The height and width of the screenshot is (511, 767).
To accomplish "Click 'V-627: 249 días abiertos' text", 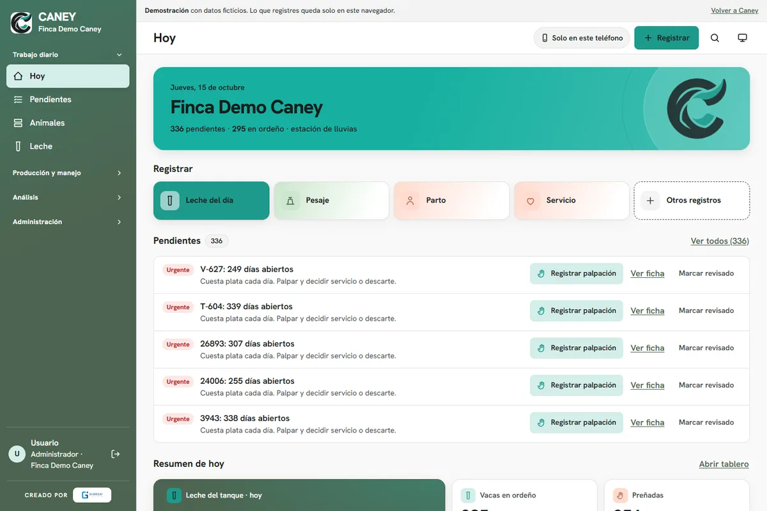I will [x=247, y=270].
